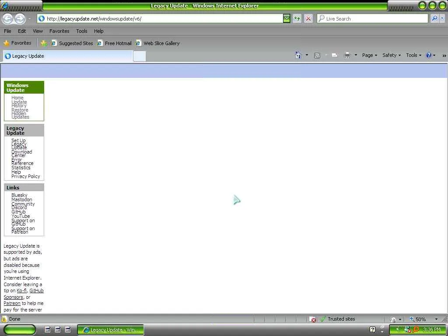Open Restore Hidden Updates link
Viewport: 448px width, 336px height.
pyautogui.click(x=20, y=113)
